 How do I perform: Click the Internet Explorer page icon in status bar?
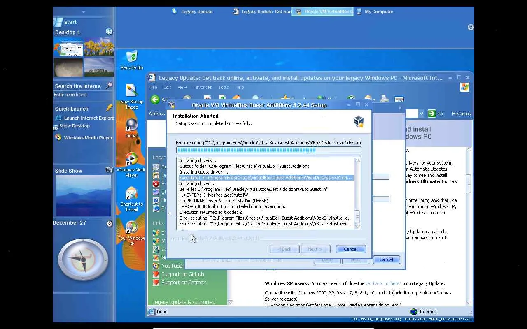point(152,312)
